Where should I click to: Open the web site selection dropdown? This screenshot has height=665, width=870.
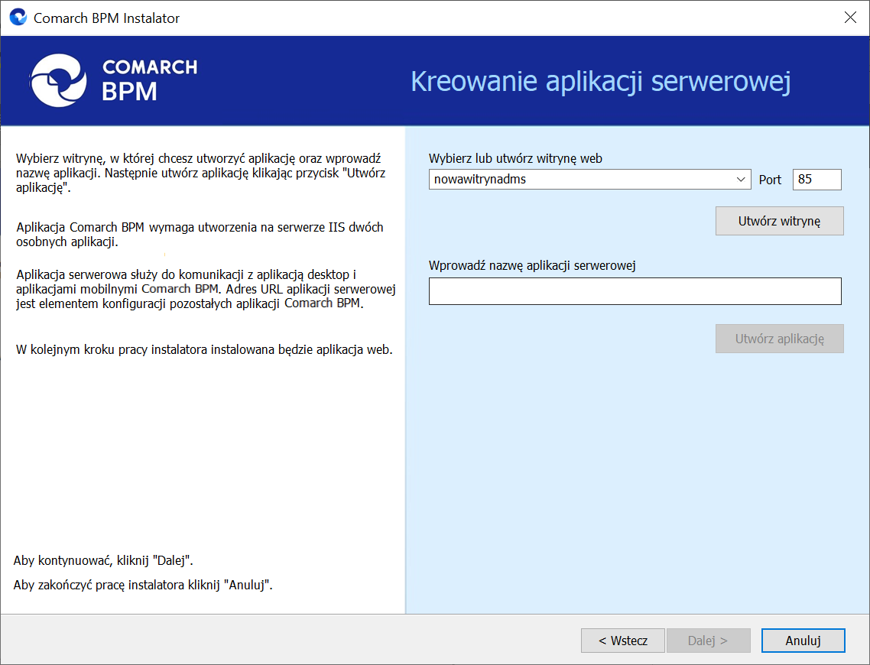589,179
